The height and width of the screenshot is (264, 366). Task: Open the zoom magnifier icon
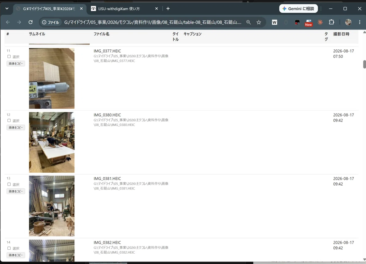pyautogui.click(x=249, y=22)
